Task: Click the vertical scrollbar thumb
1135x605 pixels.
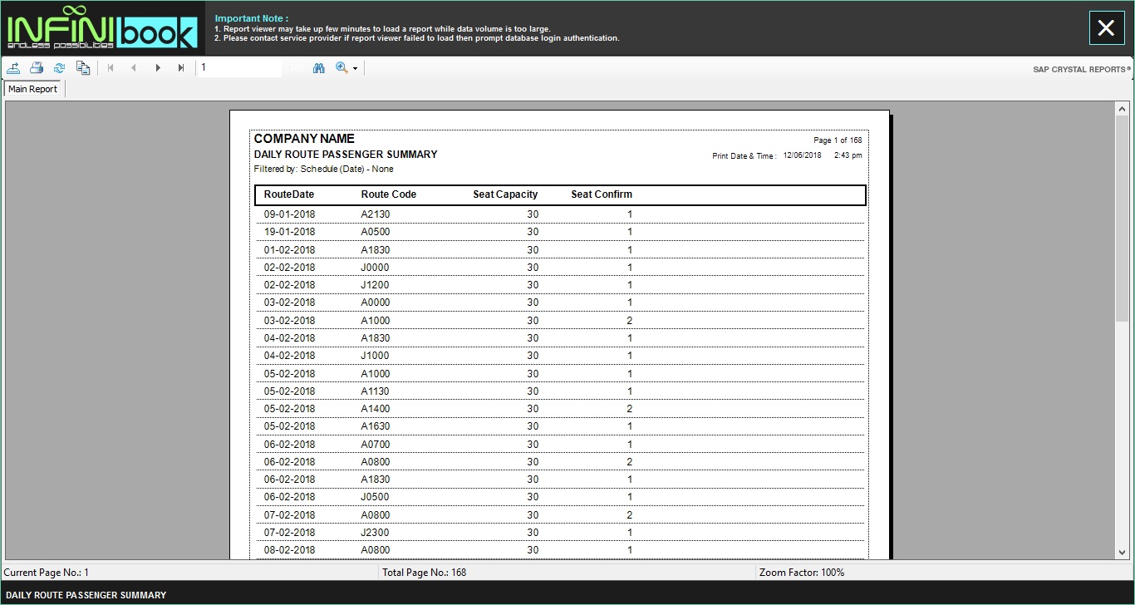Action: [1122, 218]
